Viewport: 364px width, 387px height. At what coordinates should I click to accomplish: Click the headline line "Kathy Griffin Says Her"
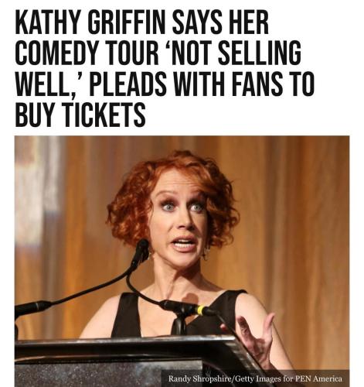coord(142,22)
